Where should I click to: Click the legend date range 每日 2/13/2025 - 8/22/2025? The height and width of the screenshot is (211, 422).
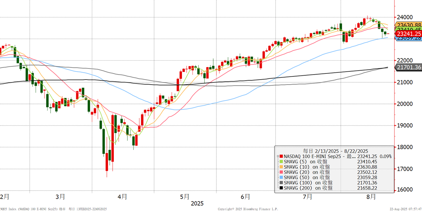point(335,151)
